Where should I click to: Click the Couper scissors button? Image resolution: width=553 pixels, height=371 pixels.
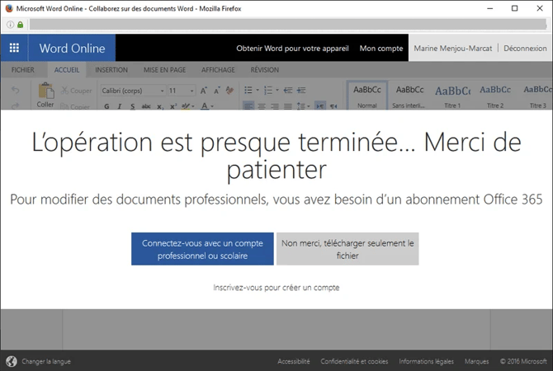[x=77, y=91]
